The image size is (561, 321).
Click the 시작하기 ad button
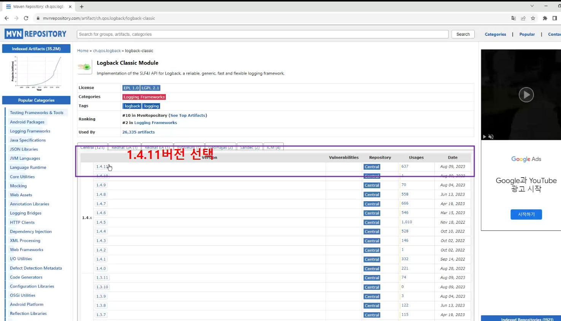[x=526, y=215]
